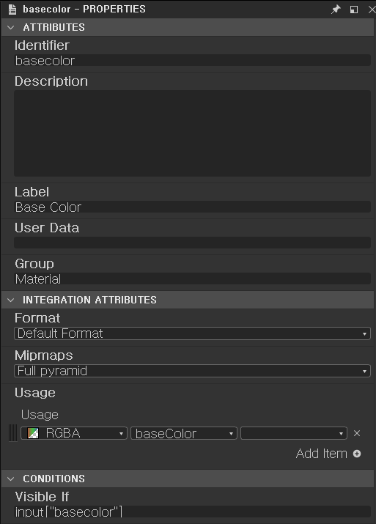Image resolution: width=376 pixels, height=524 pixels.
Task: Open the Default Format dropdown
Action: tap(192, 333)
